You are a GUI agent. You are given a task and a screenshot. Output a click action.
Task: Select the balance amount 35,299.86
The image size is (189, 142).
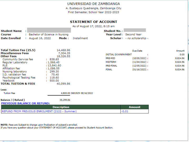click(65, 100)
